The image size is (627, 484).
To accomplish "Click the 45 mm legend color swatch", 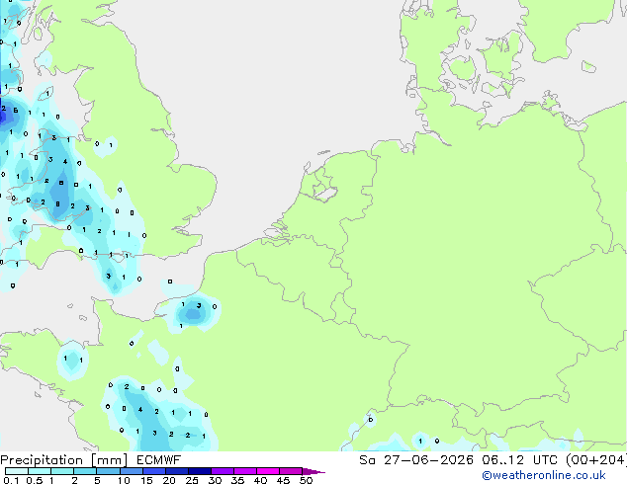I will point(291,471).
